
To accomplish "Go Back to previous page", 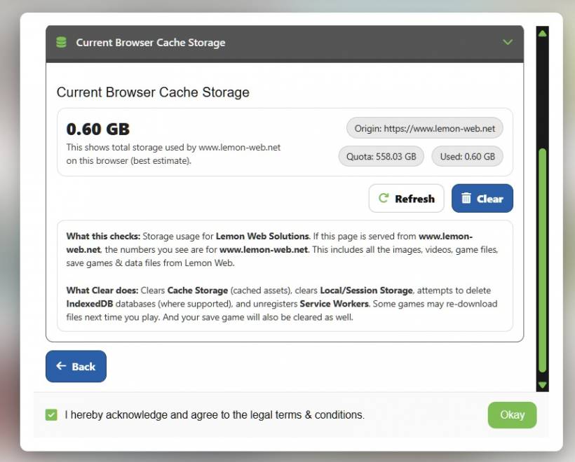I will pyautogui.click(x=76, y=366).
